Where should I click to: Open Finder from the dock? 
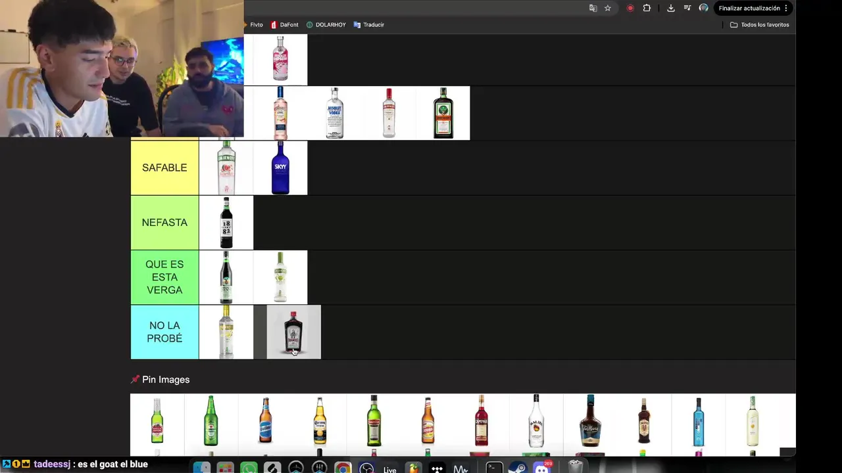click(x=202, y=468)
